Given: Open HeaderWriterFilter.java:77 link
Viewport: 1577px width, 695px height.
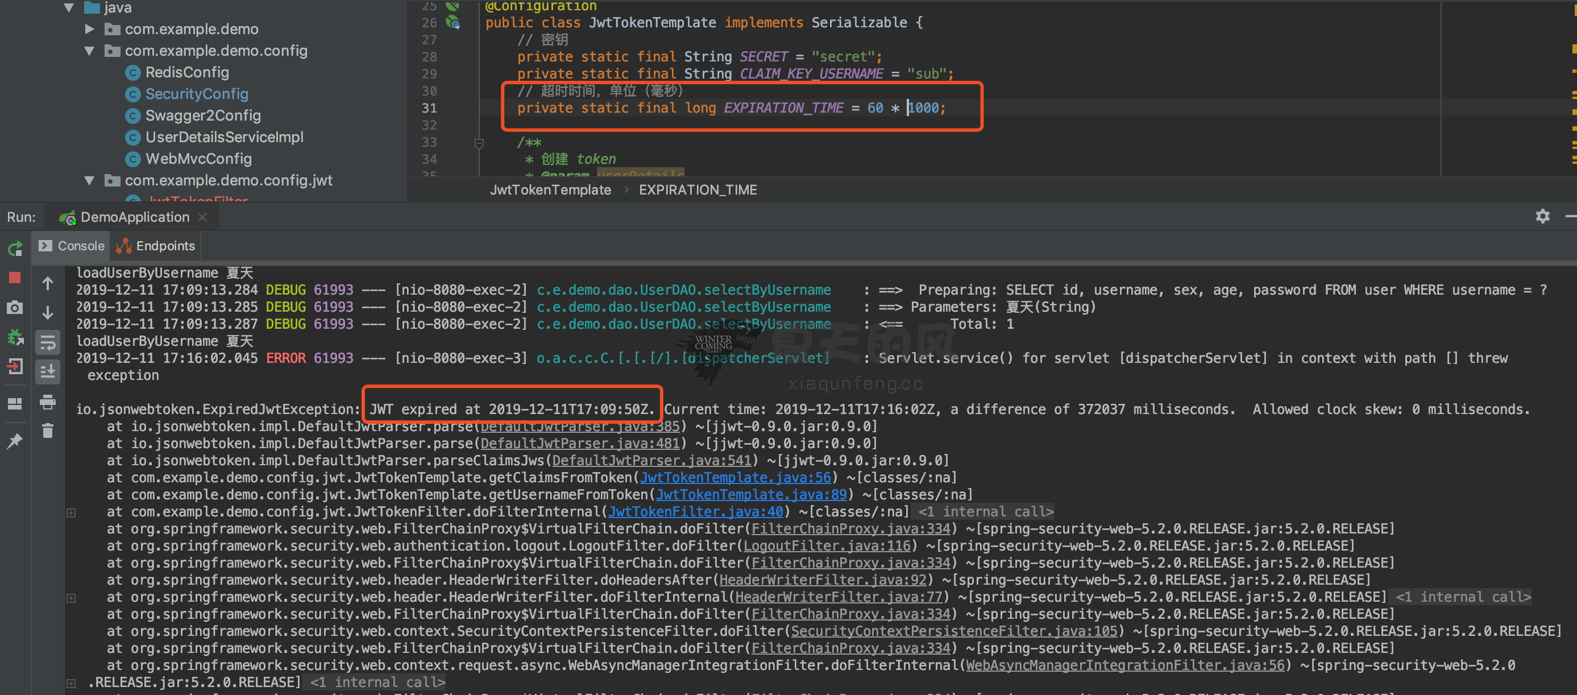Looking at the screenshot, I should [x=839, y=597].
